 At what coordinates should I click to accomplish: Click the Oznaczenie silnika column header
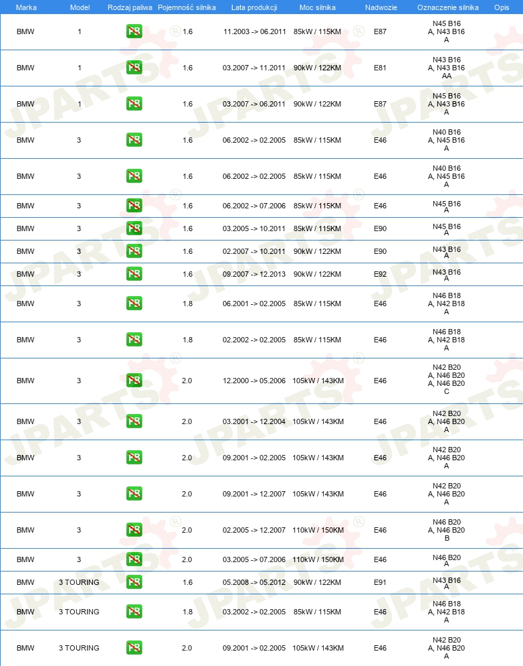coord(448,7)
